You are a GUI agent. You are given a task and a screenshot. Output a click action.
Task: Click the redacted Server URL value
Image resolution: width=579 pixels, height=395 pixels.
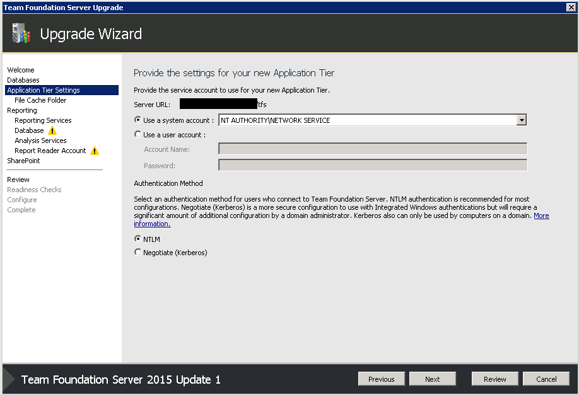[219, 104]
